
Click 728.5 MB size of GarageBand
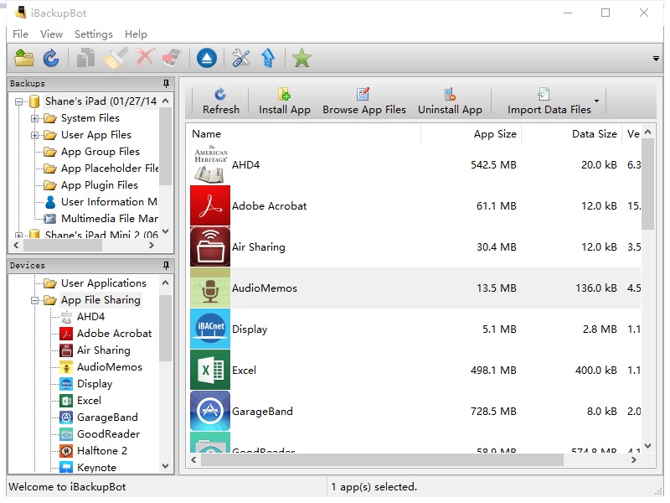point(493,412)
